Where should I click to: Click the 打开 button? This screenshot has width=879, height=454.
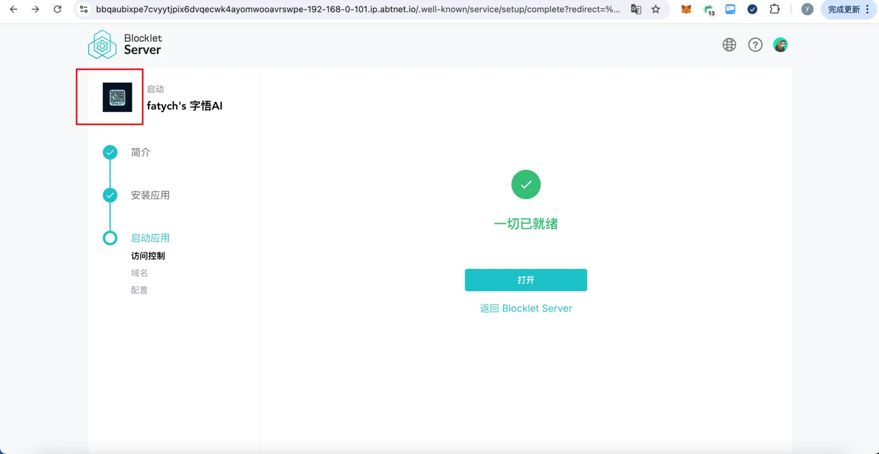(x=526, y=280)
